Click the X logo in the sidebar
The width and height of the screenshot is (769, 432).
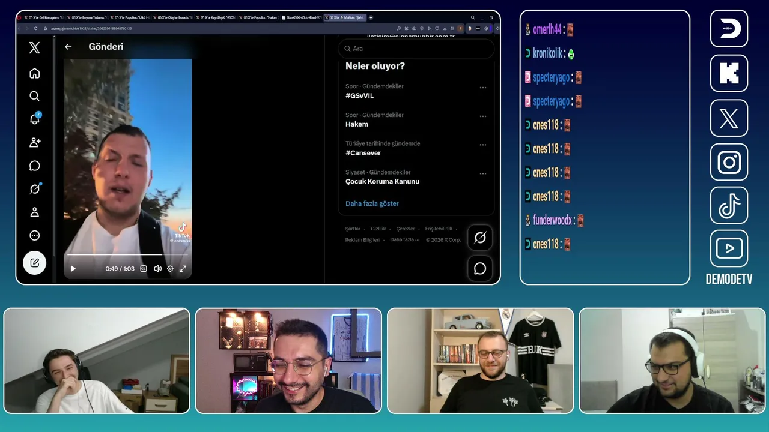tap(35, 48)
